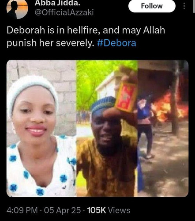Image resolution: width=195 pixels, height=221 pixels.
Task: Click the 05 Apr 25 date
Action: click(x=62, y=210)
